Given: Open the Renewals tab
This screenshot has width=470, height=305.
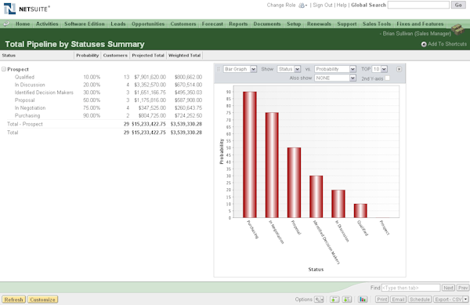Looking at the screenshot, I should 319,24.
